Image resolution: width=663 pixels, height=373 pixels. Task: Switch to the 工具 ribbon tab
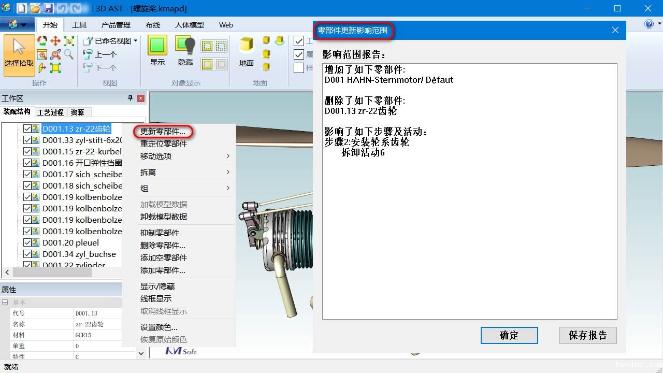(79, 24)
